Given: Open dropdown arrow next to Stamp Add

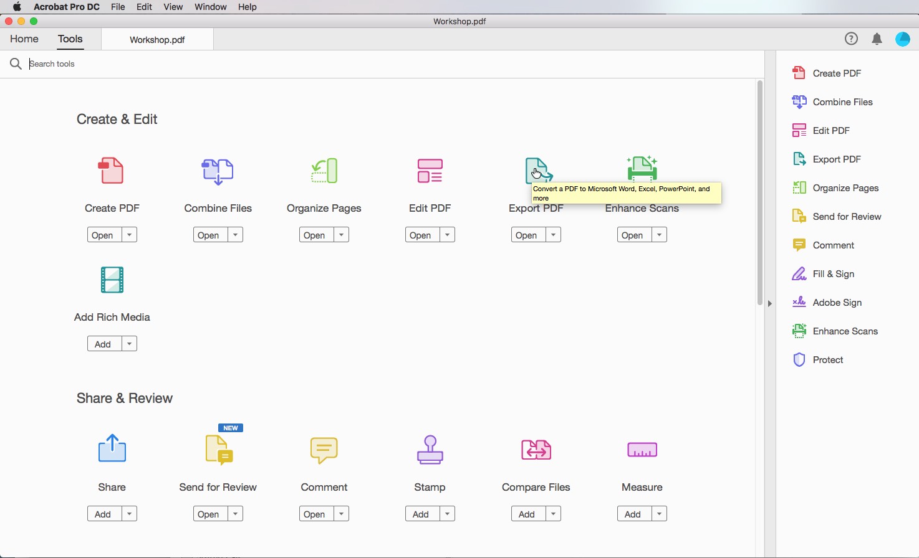Looking at the screenshot, I should [447, 514].
